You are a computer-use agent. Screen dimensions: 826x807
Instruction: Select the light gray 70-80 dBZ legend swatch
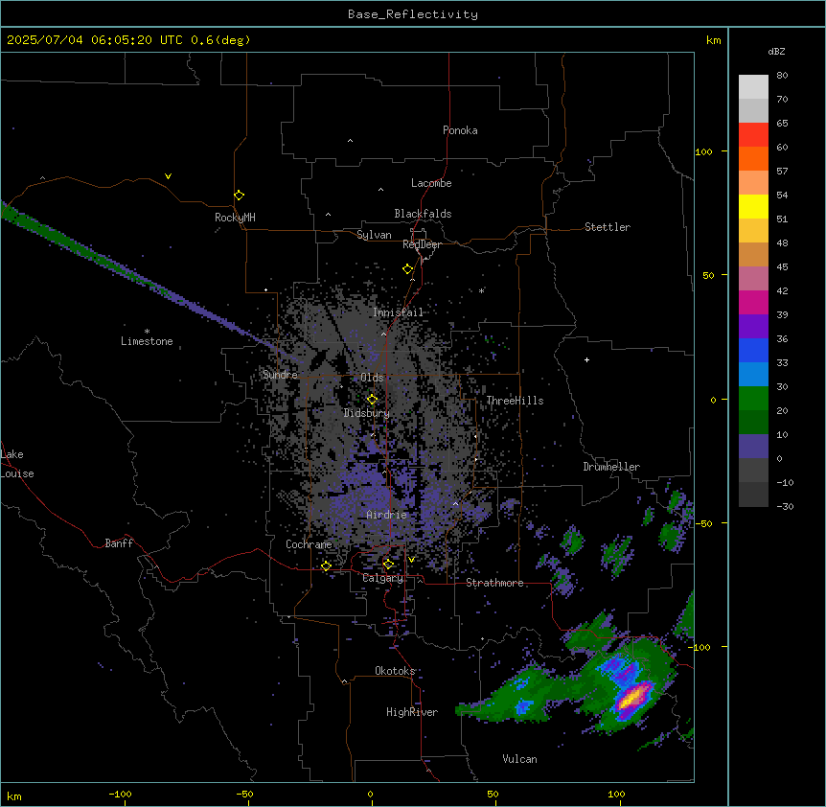pos(753,87)
